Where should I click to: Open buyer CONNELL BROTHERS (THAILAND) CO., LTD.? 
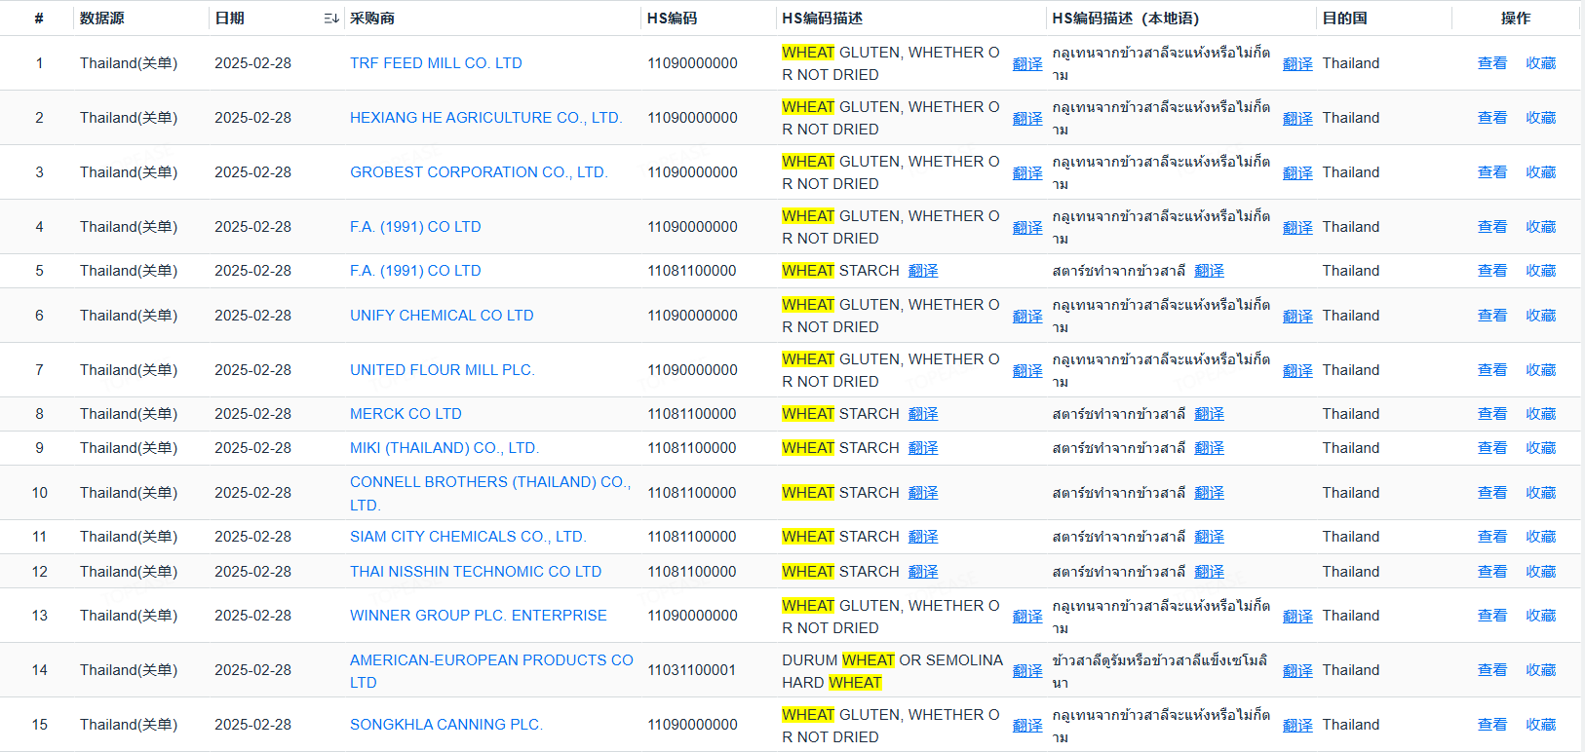(490, 493)
